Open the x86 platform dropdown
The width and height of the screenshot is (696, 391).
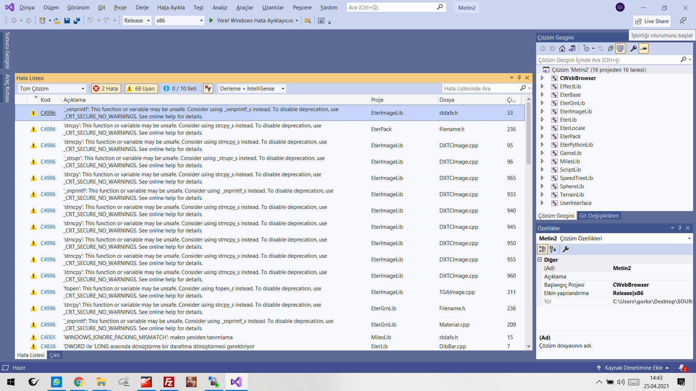[x=179, y=21]
